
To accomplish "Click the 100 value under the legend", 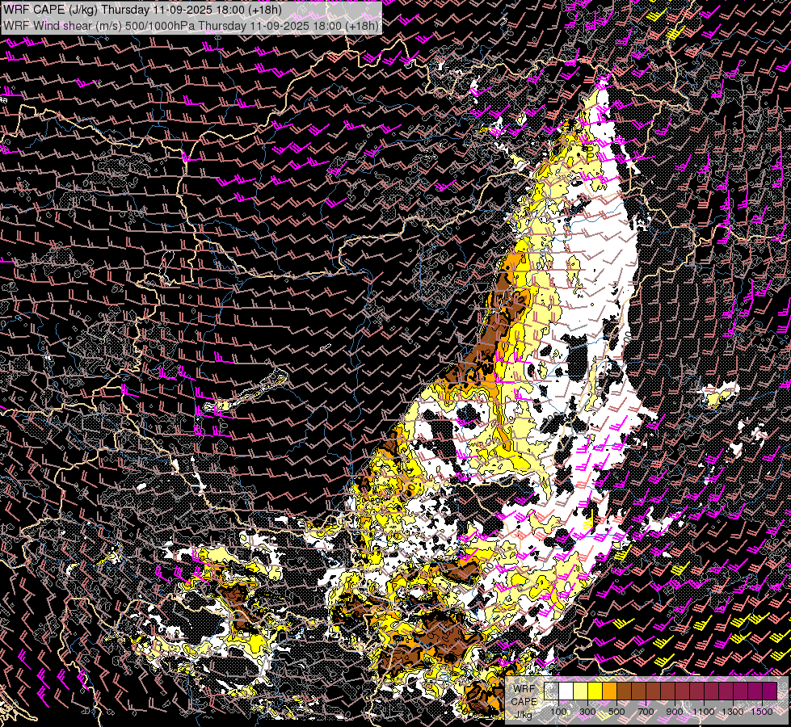I will tap(558, 712).
